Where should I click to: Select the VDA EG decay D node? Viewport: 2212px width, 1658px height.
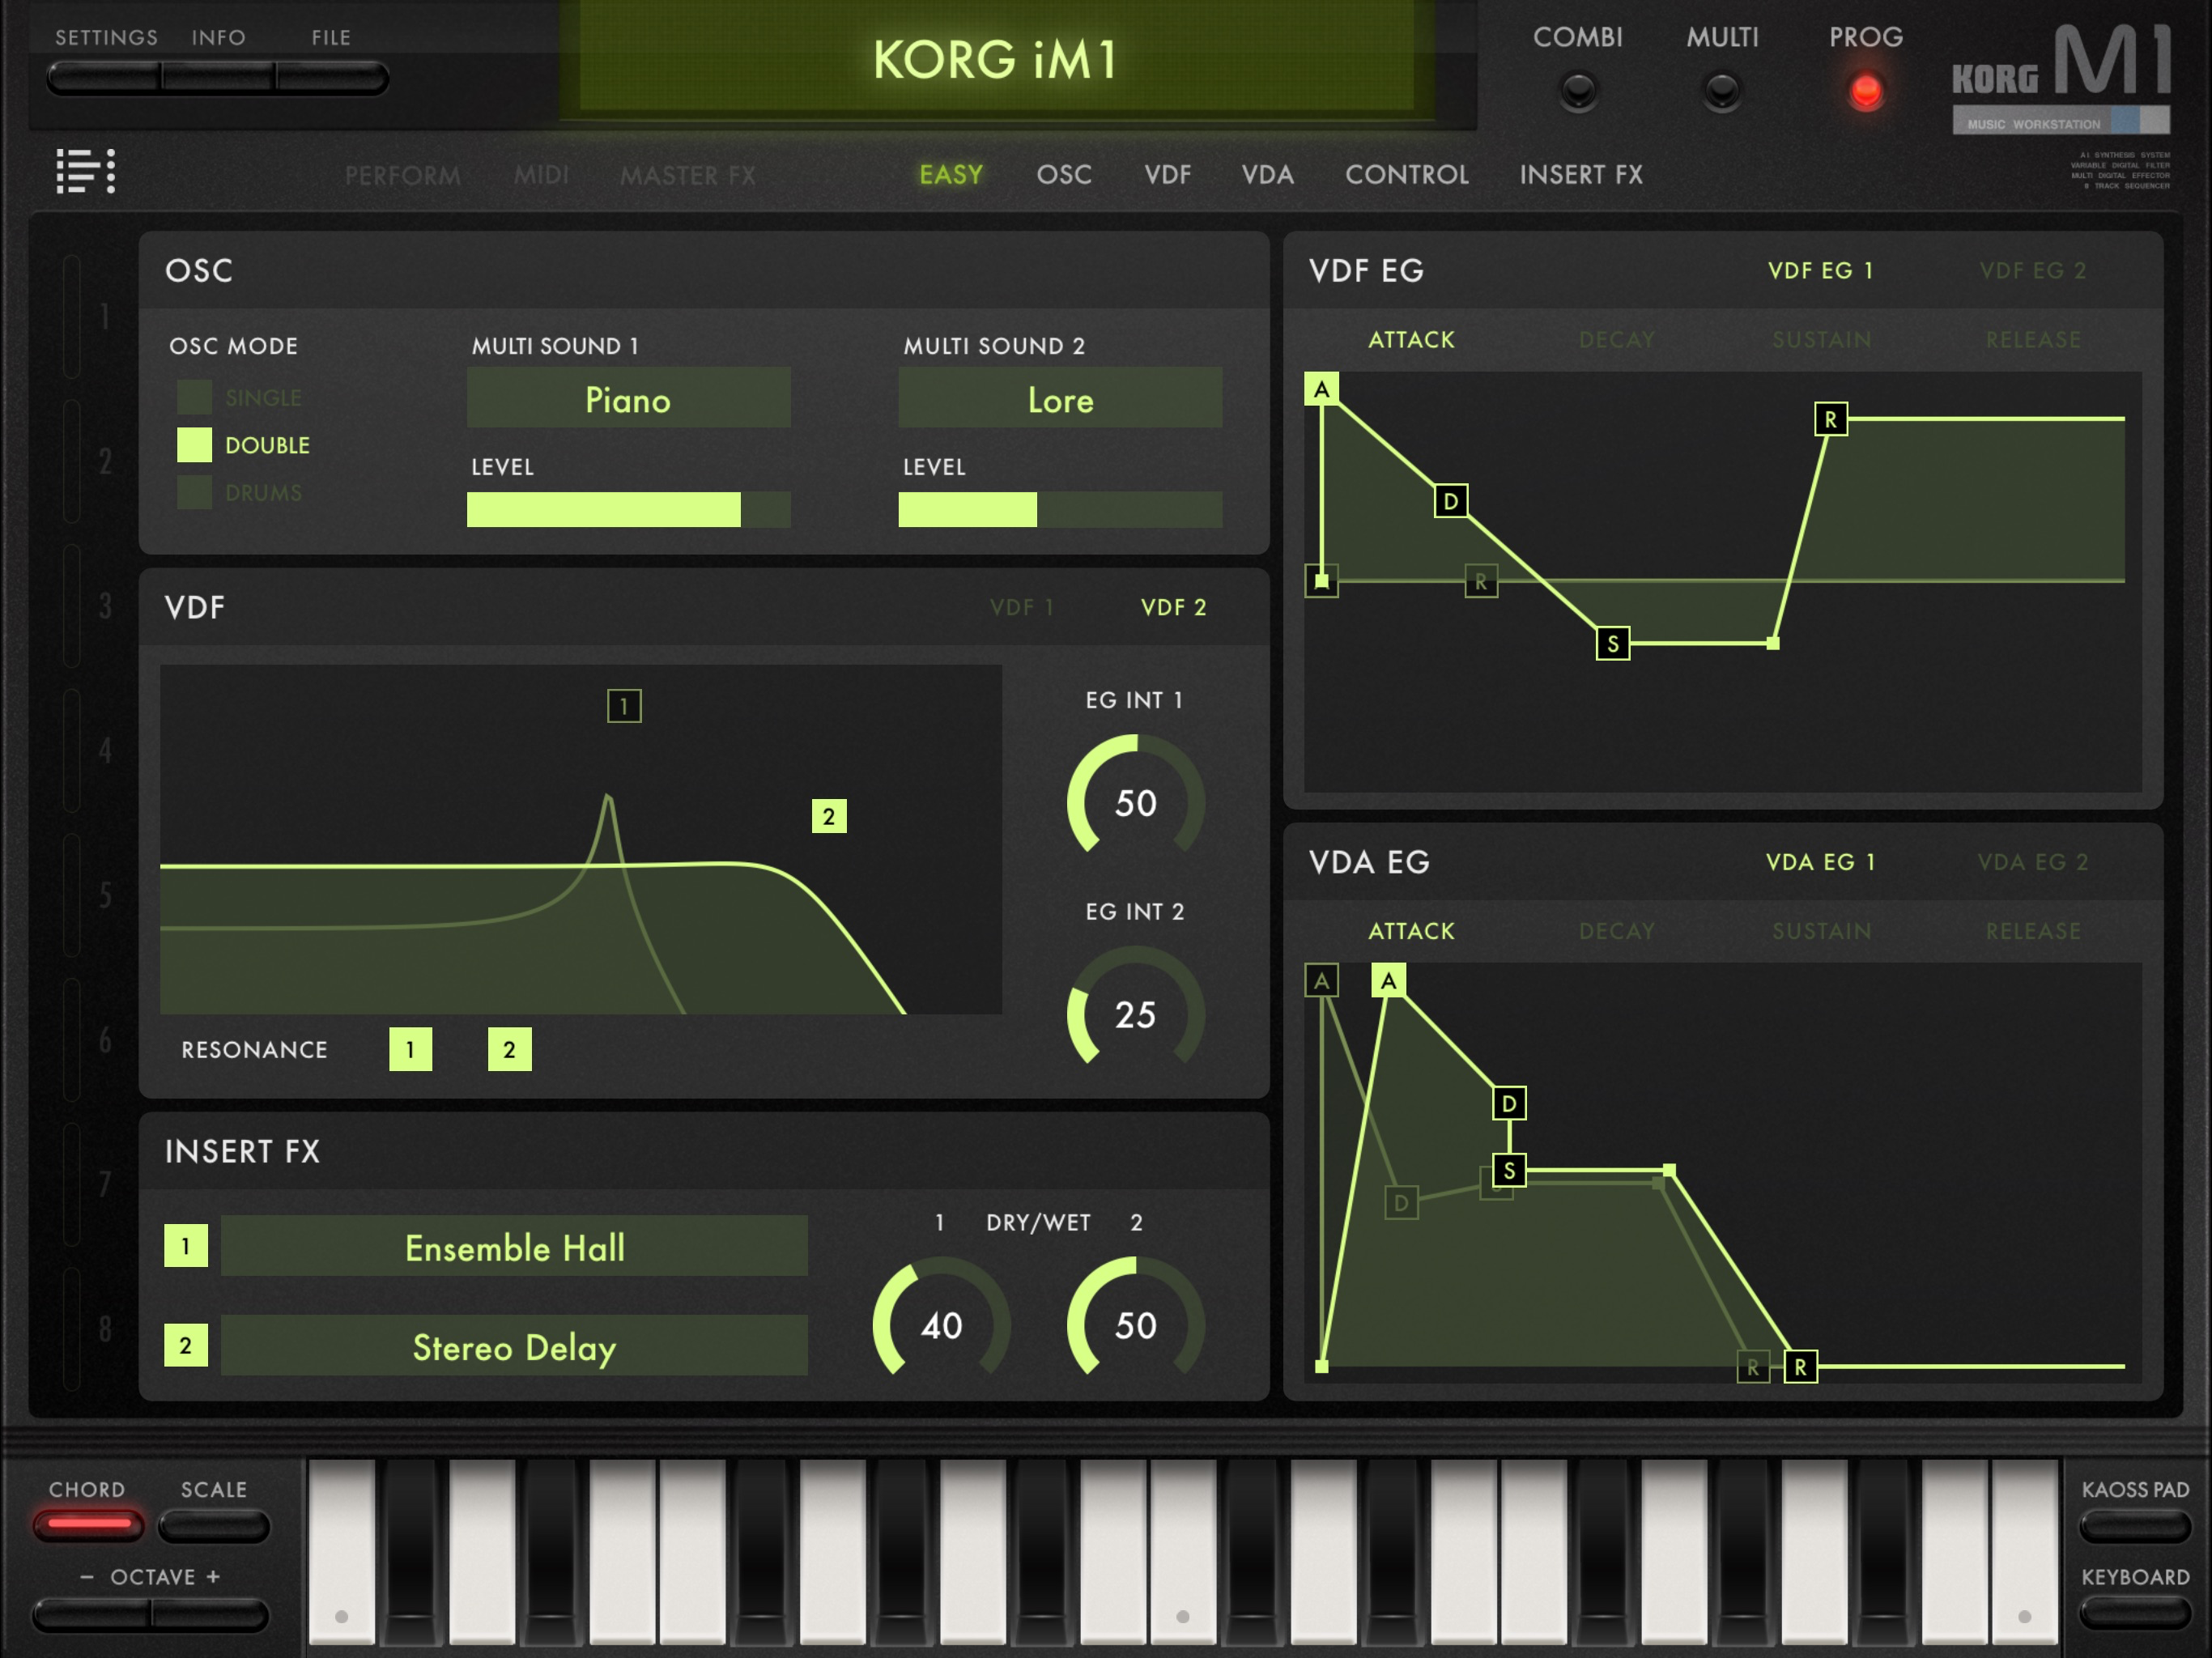tap(1509, 1103)
